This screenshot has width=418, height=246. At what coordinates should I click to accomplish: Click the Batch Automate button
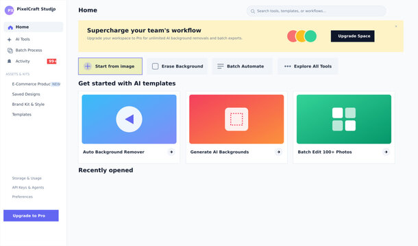coord(243,66)
